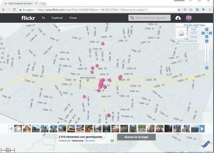This screenshot has width=214, height=153.
Task: Click 2.519 elementos con geoetiquetas text
Action: pos(80,137)
